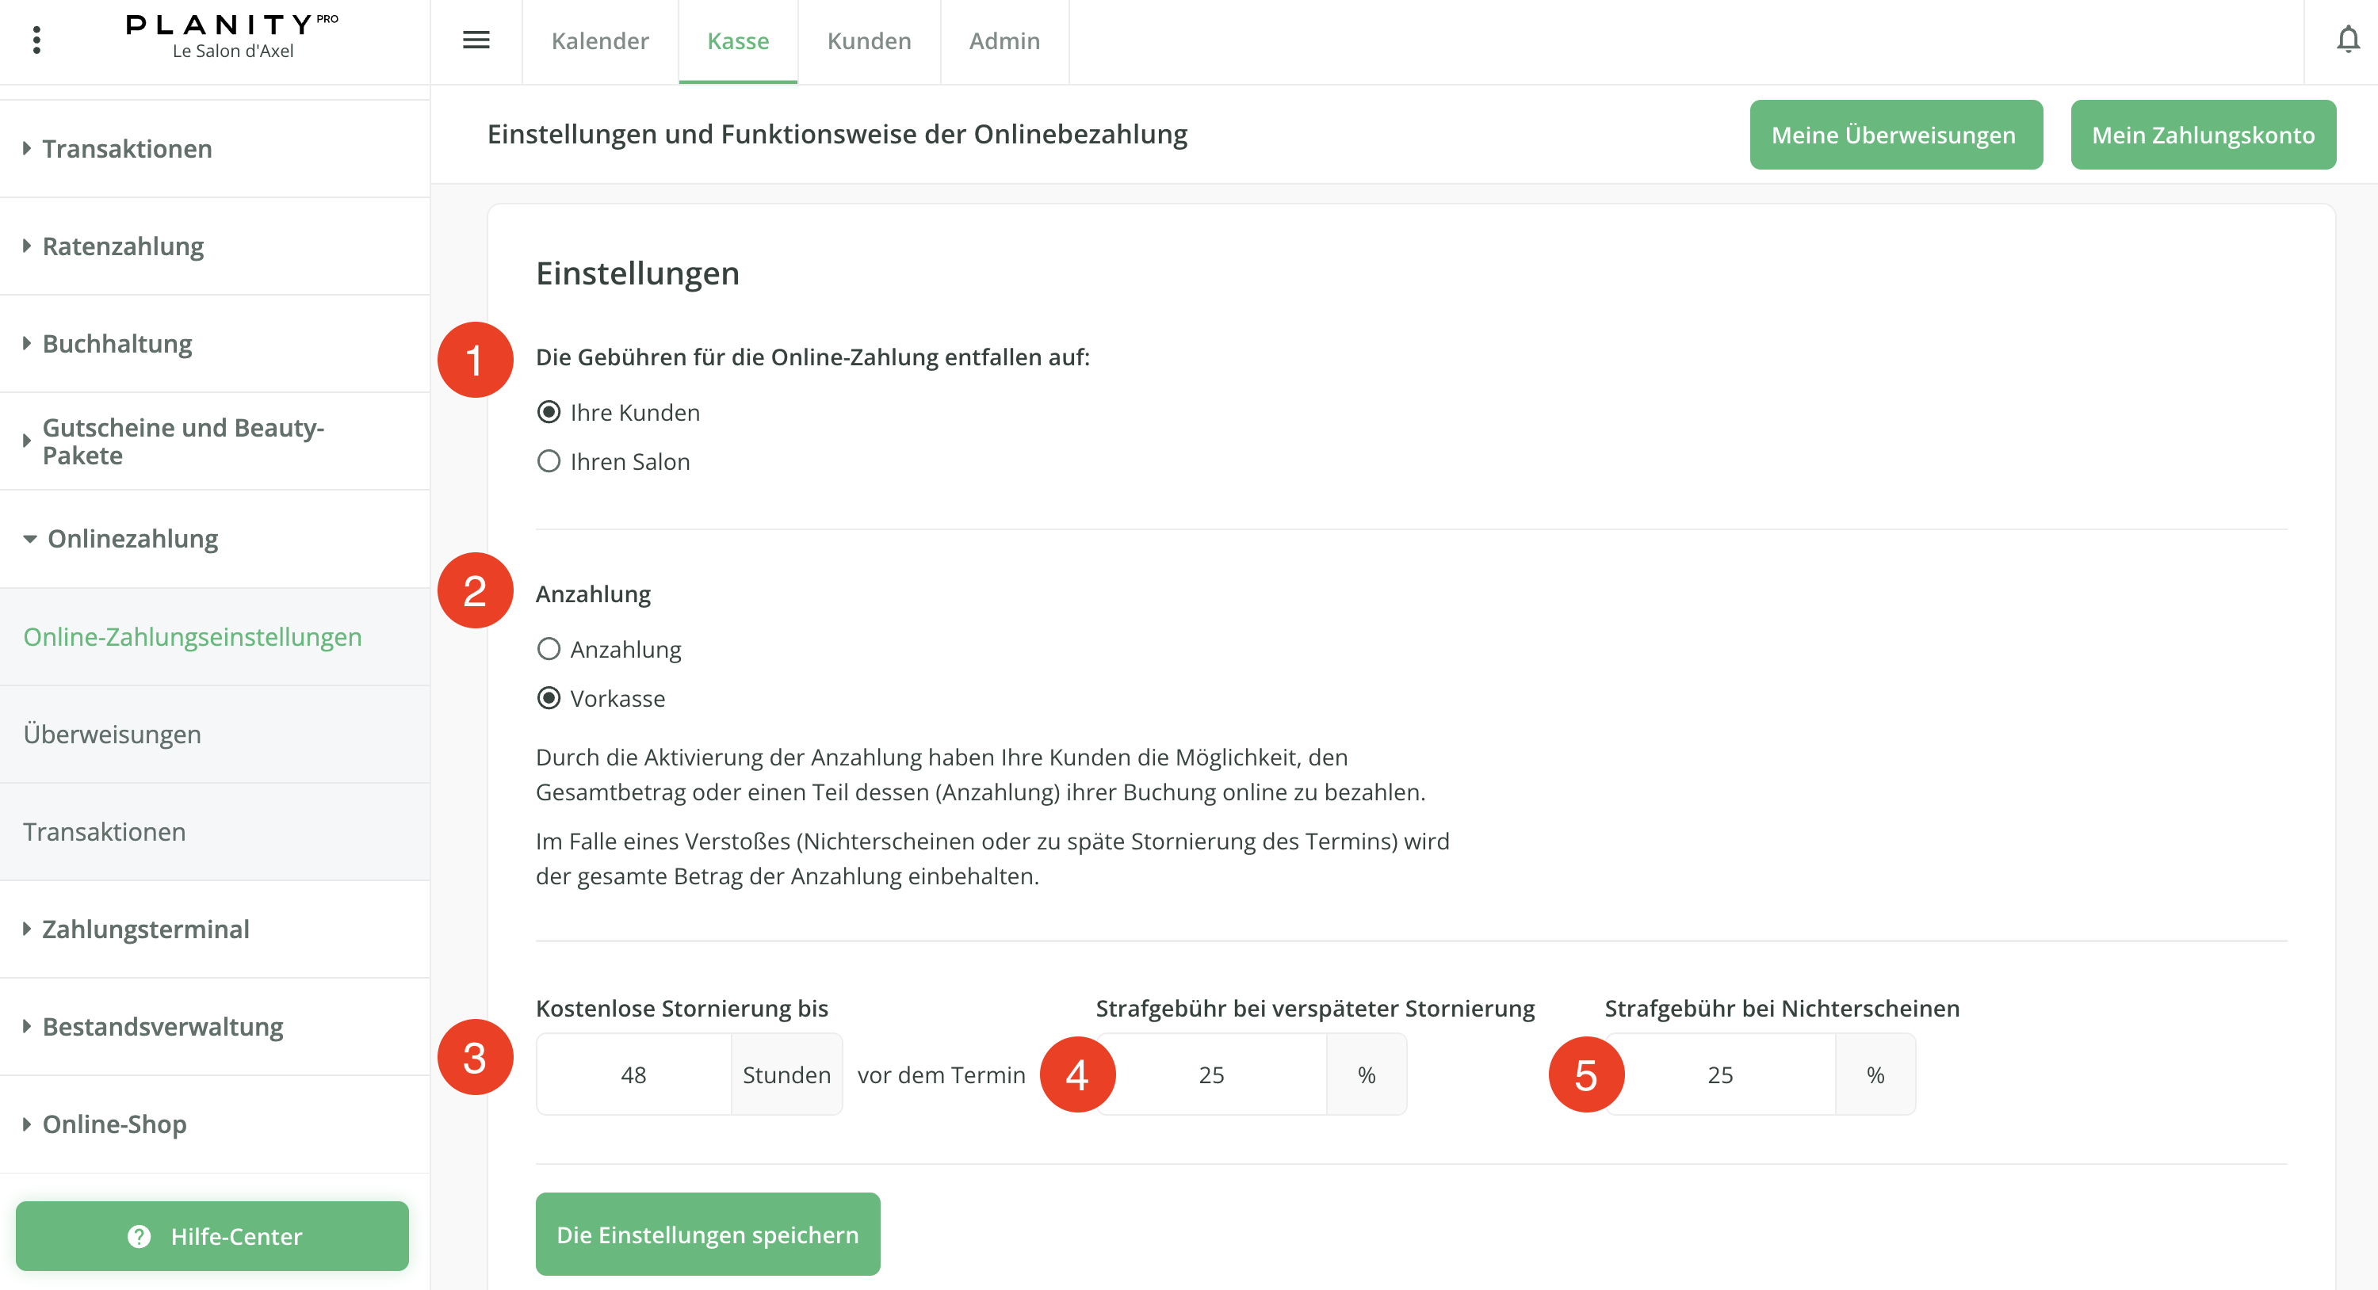Open the three-dot options menu
The width and height of the screenshot is (2378, 1290).
(37, 40)
